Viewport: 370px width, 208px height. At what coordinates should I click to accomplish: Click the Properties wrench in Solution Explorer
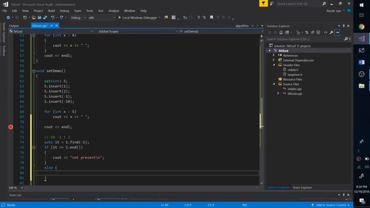(331, 32)
